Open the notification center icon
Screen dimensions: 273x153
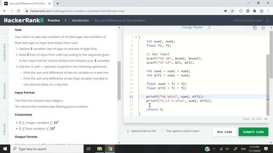coord(266,149)
